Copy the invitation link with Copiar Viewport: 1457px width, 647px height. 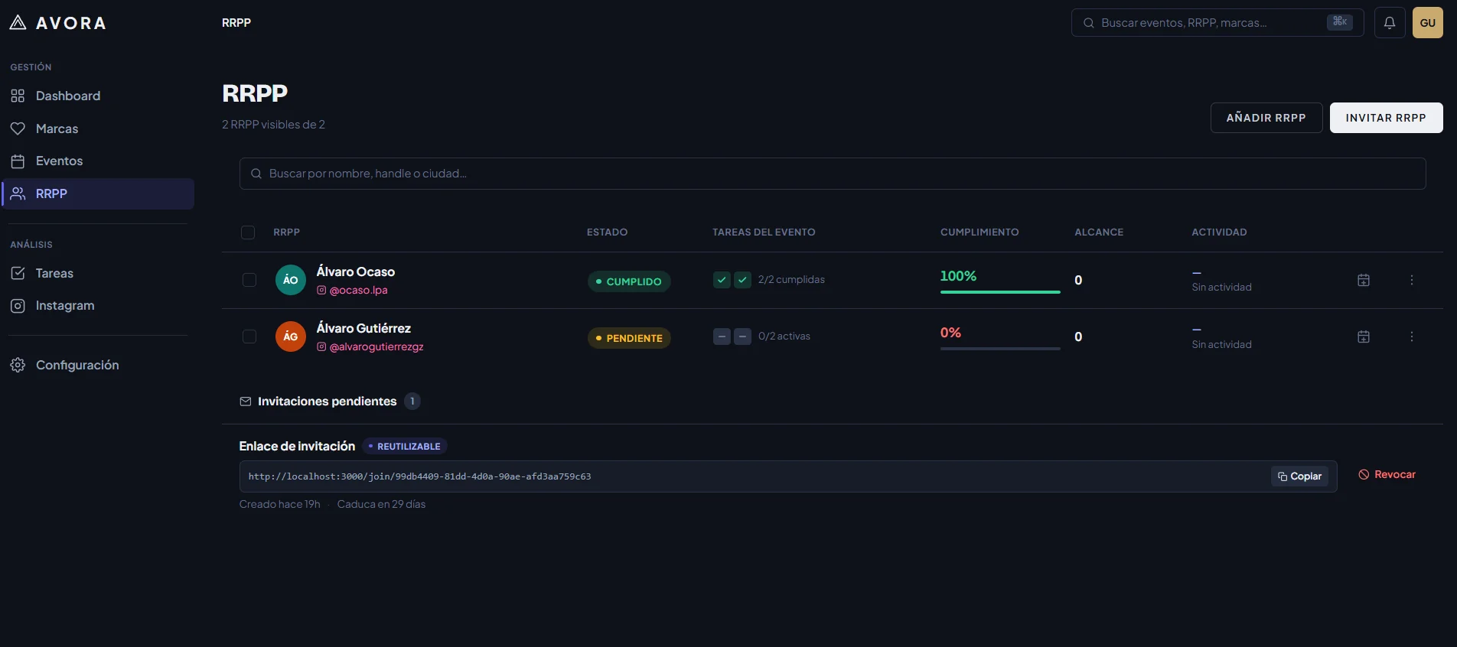tap(1299, 476)
